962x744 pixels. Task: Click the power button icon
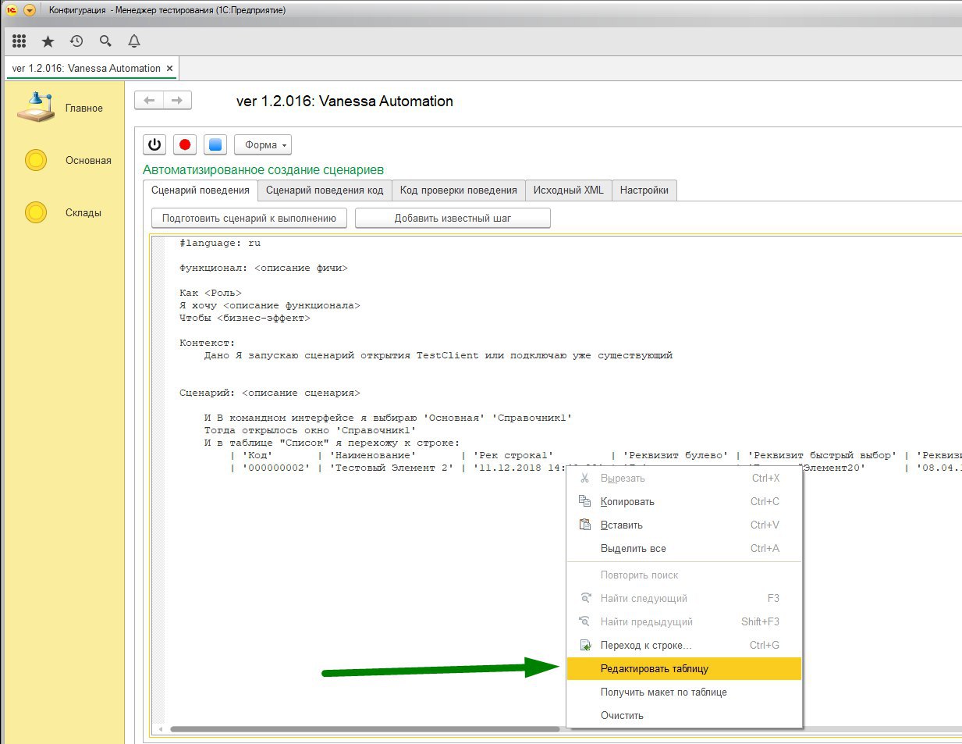click(x=154, y=144)
